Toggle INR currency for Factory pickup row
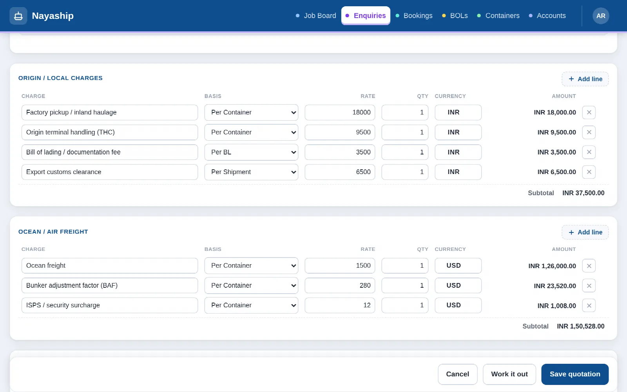This screenshot has height=392, width=627. (458, 113)
